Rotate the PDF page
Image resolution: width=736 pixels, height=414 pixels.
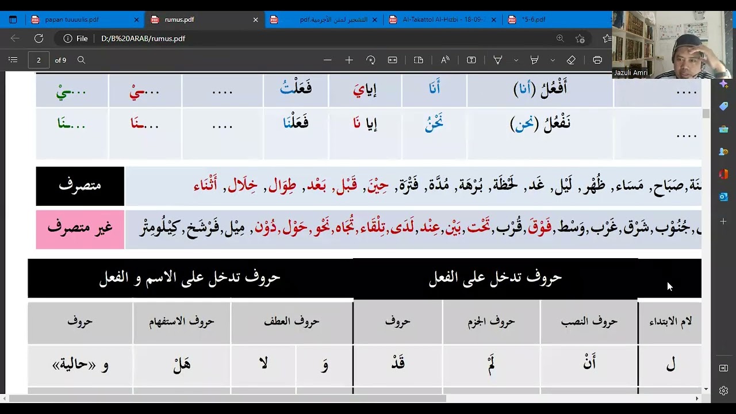pyautogui.click(x=371, y=60)
